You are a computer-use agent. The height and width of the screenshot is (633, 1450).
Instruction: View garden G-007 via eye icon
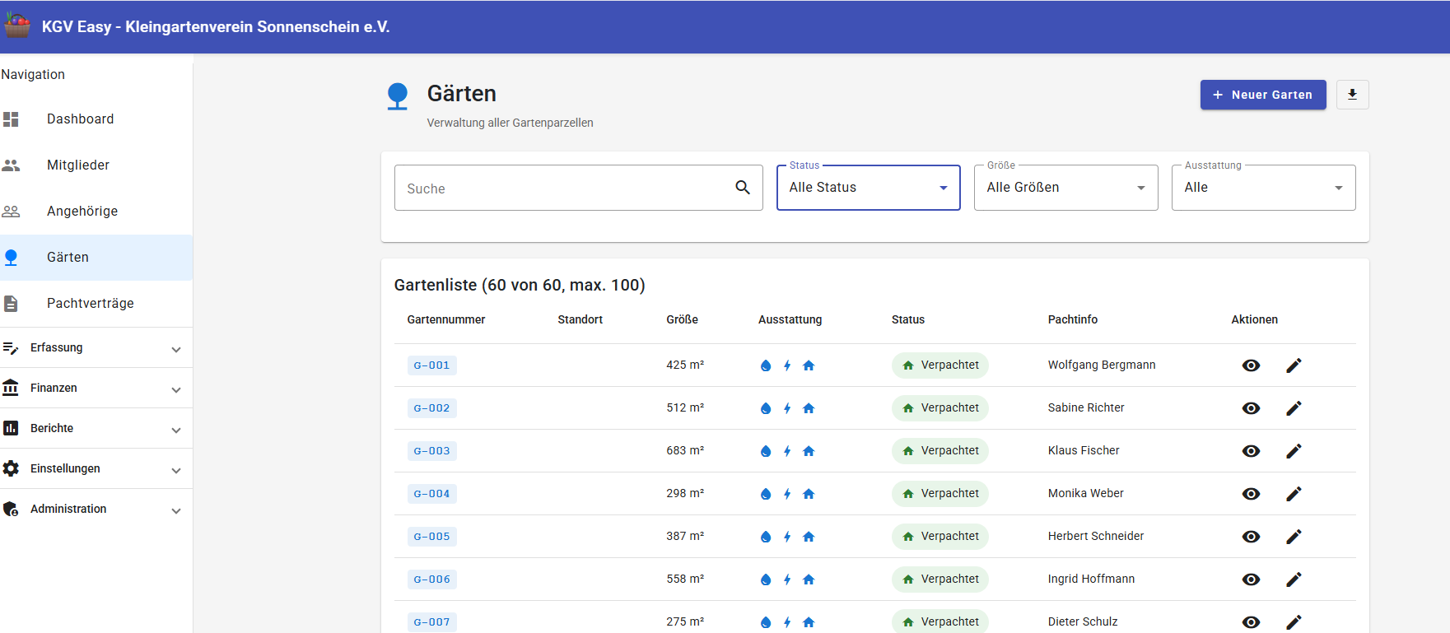pyautogui.click(x=1251, y=622)
